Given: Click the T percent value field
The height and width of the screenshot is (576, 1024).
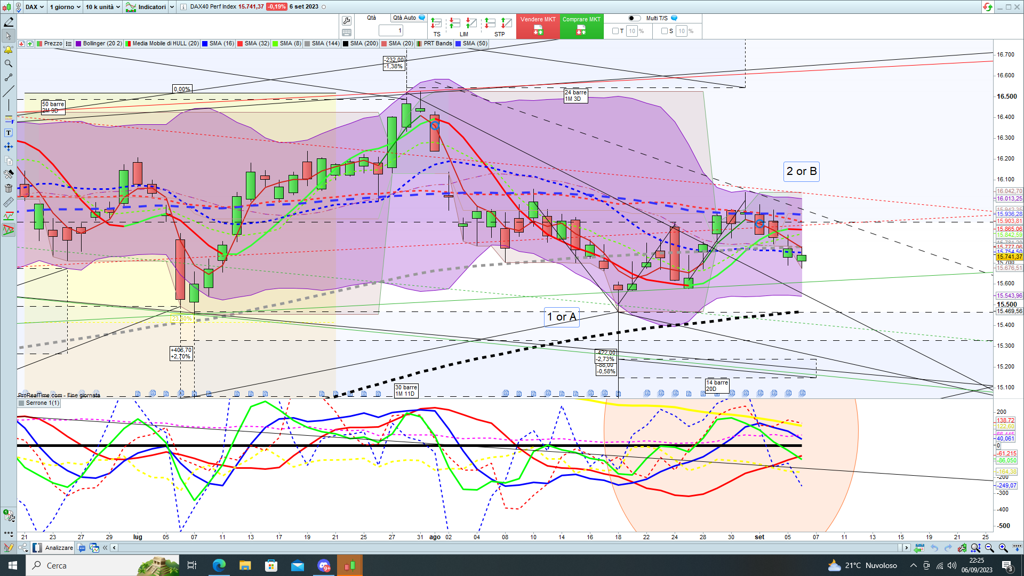Looking at the screenshot, I should pos(632,31).
